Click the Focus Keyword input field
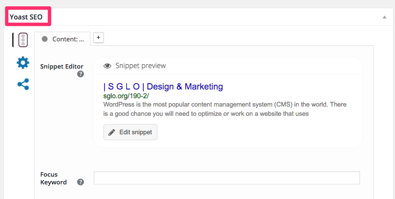Screen dimensions: 395x199 pos(227,178)
